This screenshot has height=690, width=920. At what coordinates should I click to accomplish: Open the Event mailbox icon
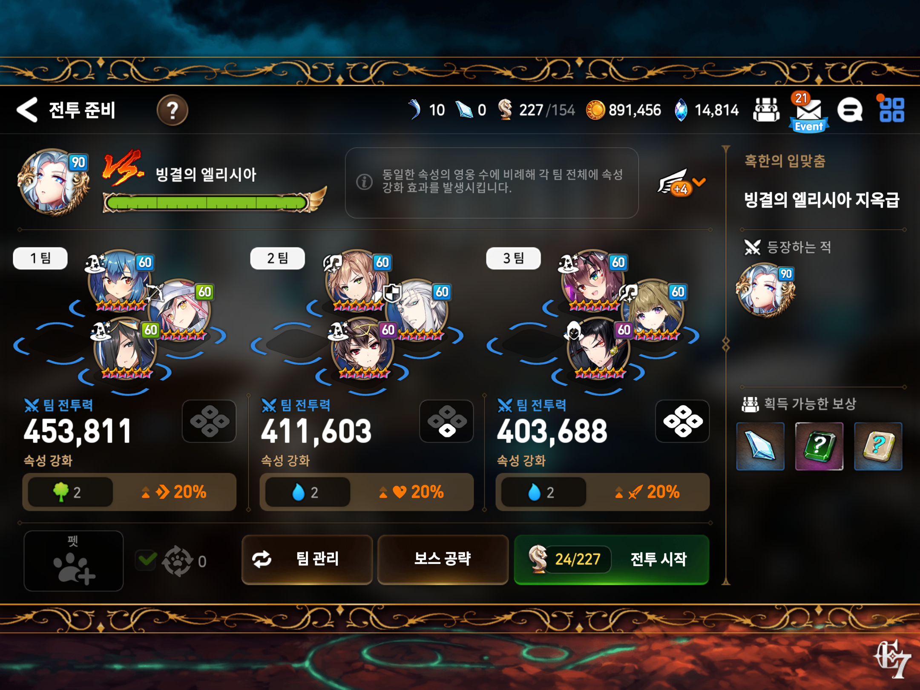pos(809,112)
